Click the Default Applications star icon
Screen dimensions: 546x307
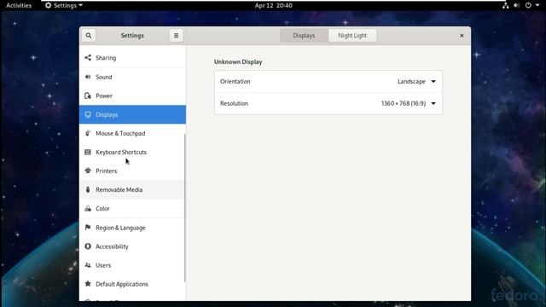pyautogui.click(x=88, y=284)
